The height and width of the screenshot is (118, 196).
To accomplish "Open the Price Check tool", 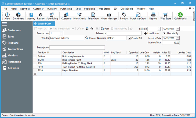I will 79,16.
